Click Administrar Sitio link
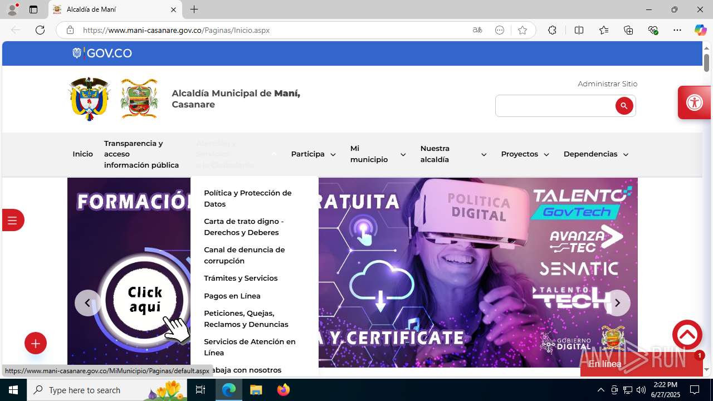 point(607,84)
